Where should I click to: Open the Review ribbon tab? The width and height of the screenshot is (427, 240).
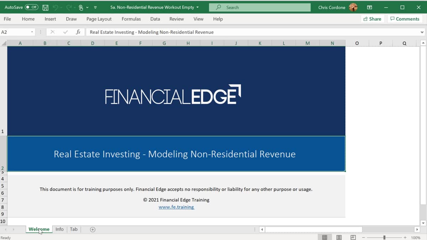[176, 19]
